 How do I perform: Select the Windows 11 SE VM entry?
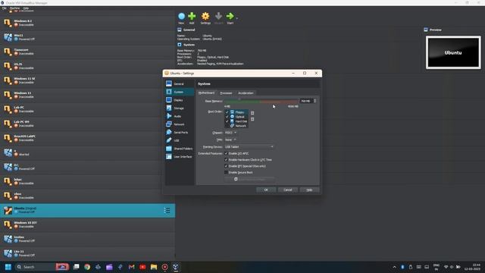[x=88, y=80]
